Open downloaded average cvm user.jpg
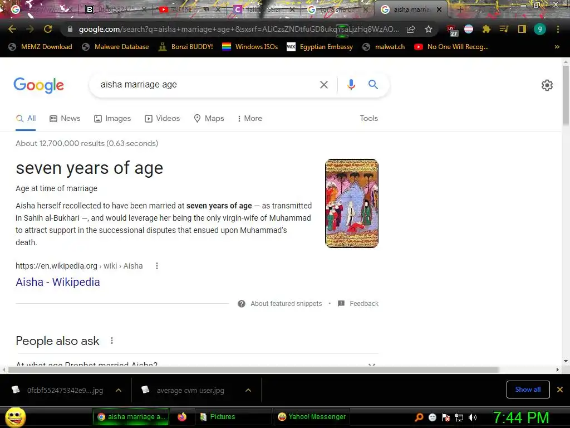 (x=190, y=390)
